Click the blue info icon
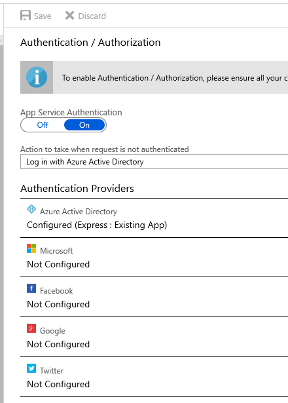288x403 pixels. [x=37, y=77]
